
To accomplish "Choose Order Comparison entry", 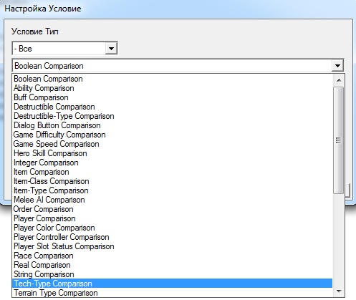I will [x=172, y=209].
